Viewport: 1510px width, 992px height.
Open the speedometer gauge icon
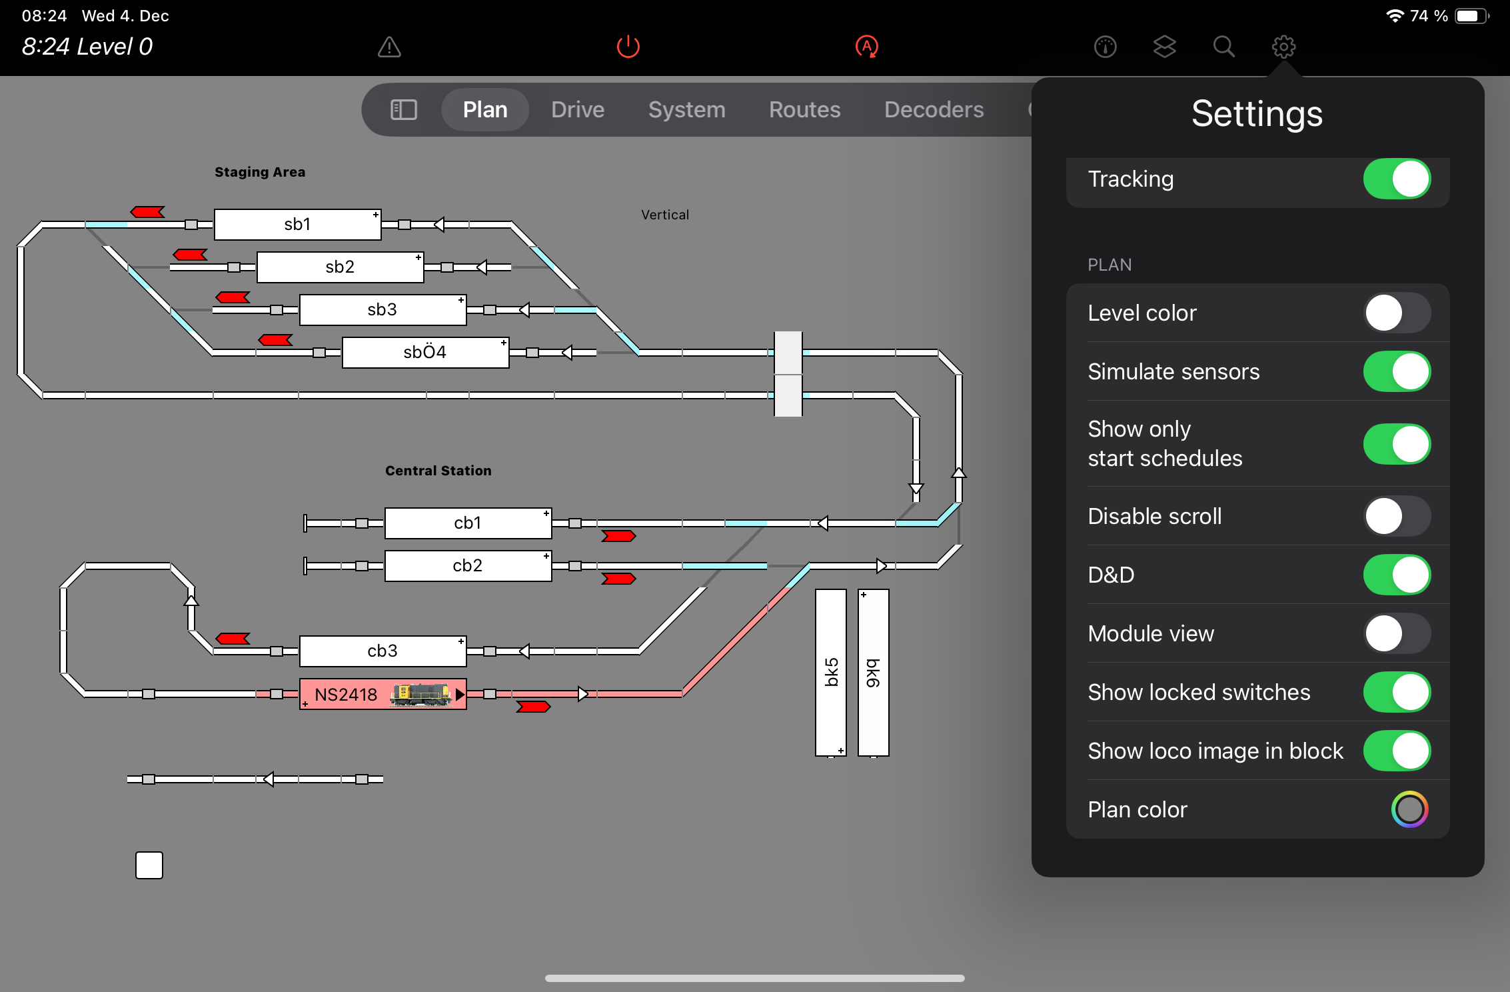(1105, 47)
